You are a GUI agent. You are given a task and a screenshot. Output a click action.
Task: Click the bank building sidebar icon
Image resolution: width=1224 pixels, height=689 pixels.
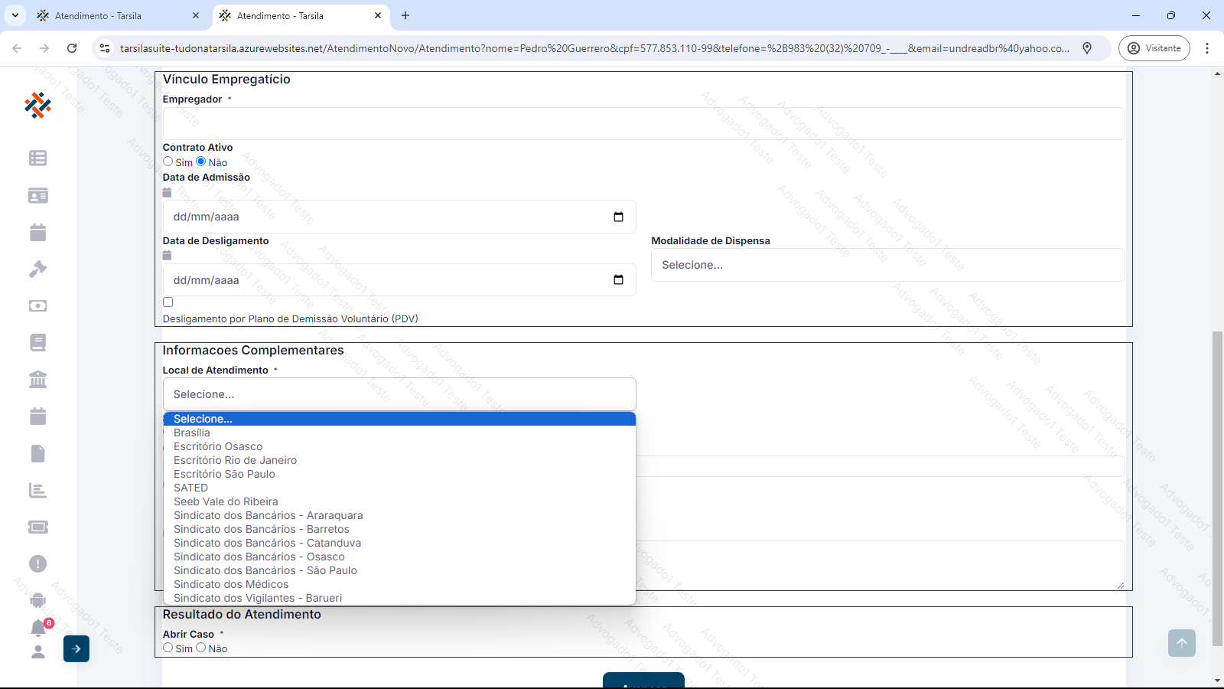[37, 379]
